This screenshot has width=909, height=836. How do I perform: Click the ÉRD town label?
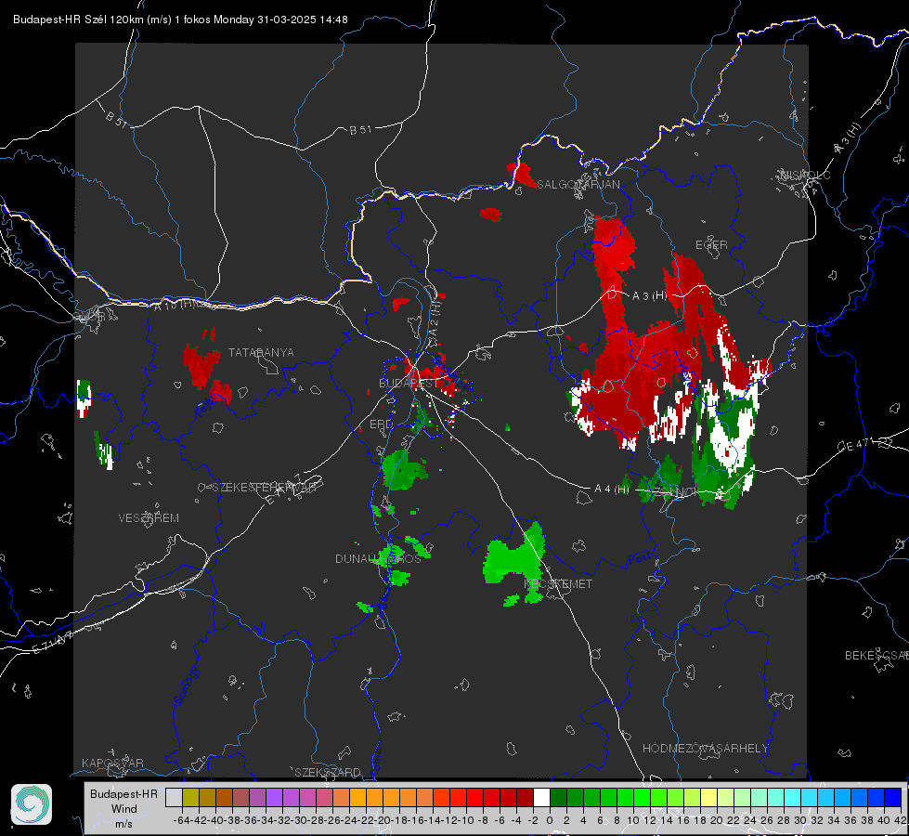381,425
